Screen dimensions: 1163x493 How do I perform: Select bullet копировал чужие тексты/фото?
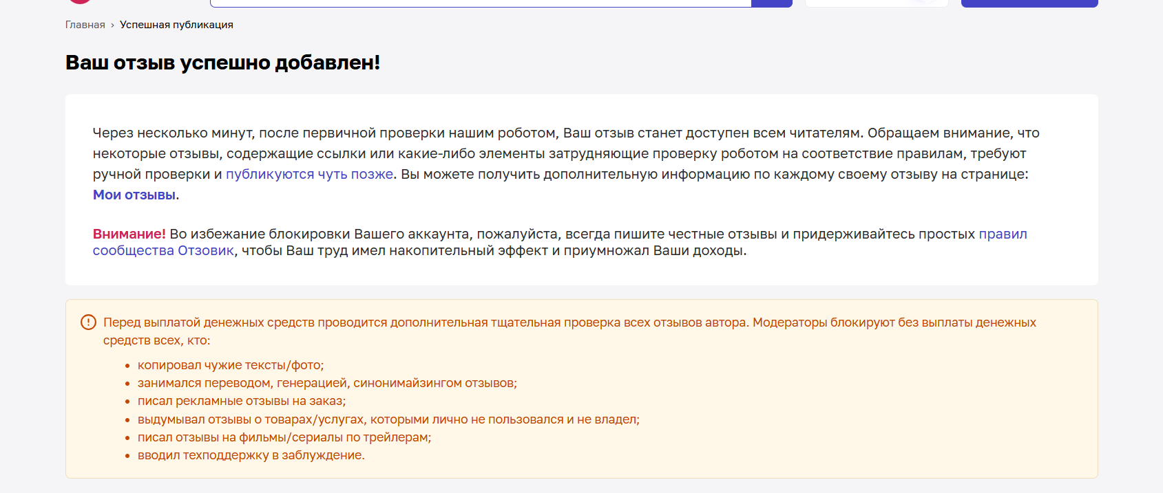231,365
